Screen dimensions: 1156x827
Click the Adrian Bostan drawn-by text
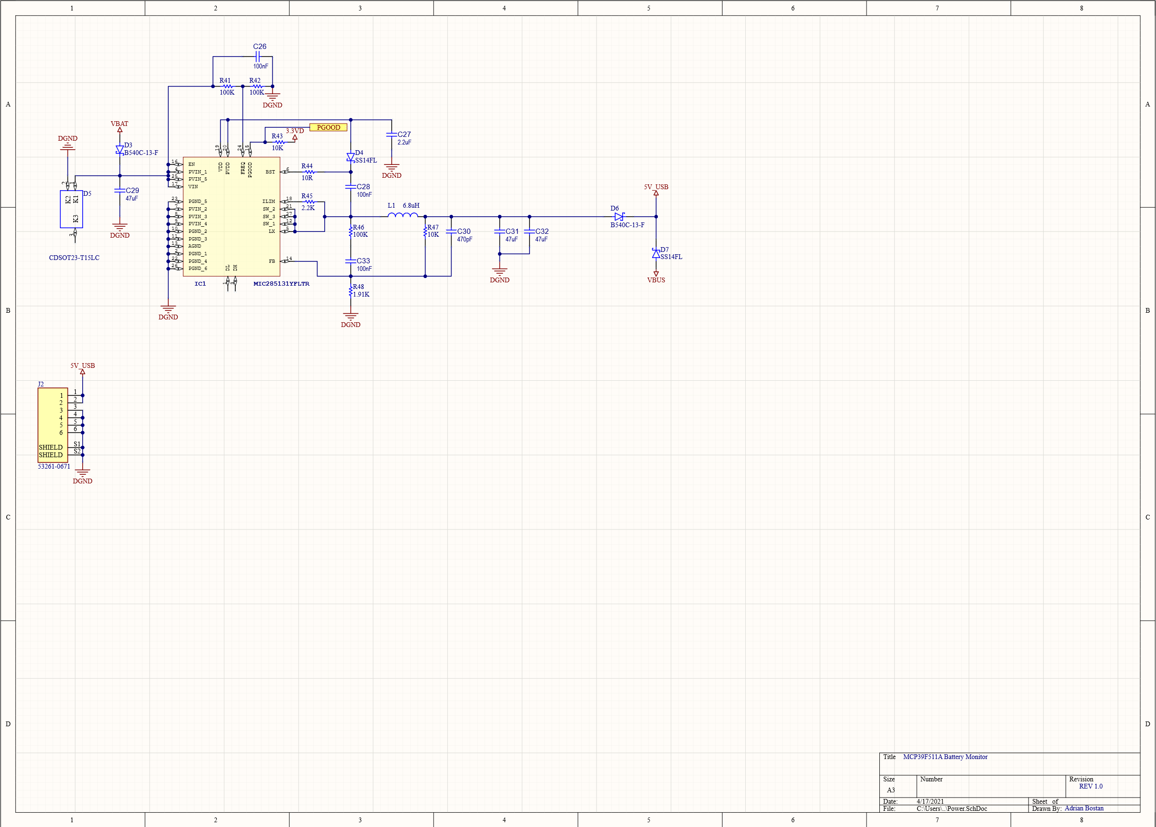1084,808
